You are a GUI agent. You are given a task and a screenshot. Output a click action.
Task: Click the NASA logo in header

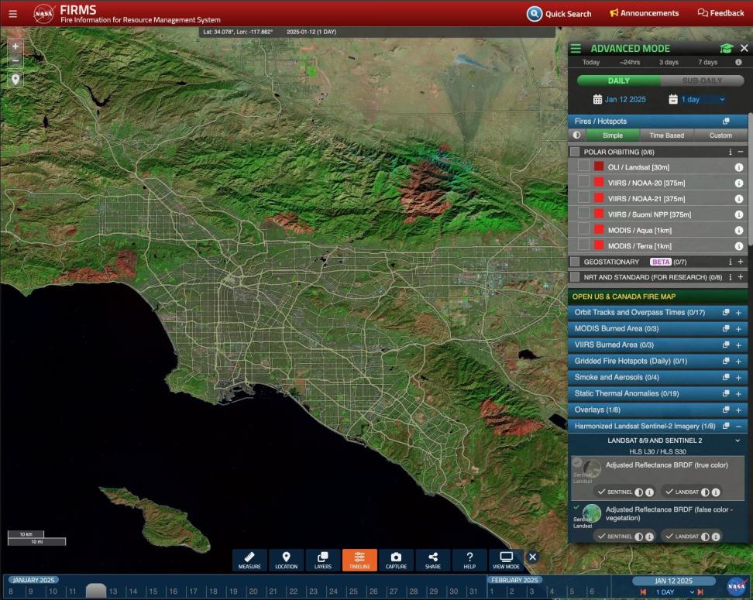[43, 13]
